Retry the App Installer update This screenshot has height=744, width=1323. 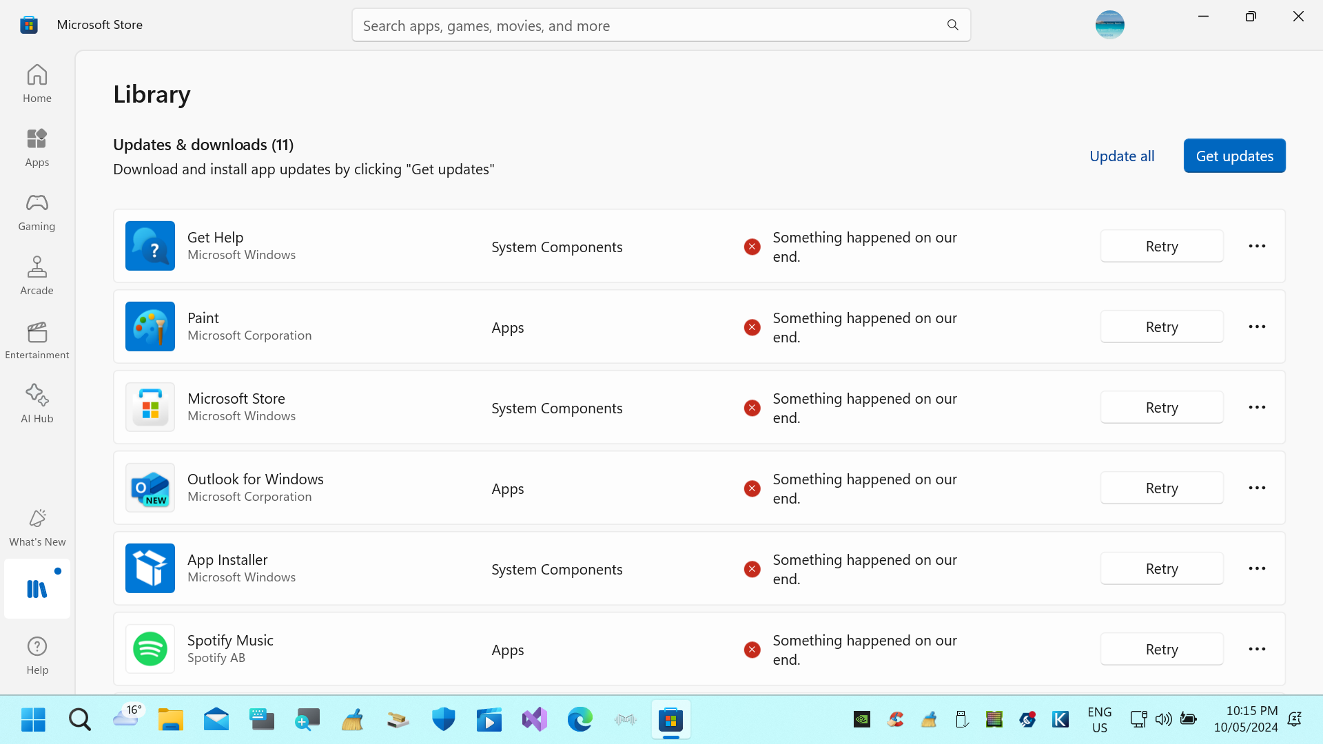click(1162, 568)
